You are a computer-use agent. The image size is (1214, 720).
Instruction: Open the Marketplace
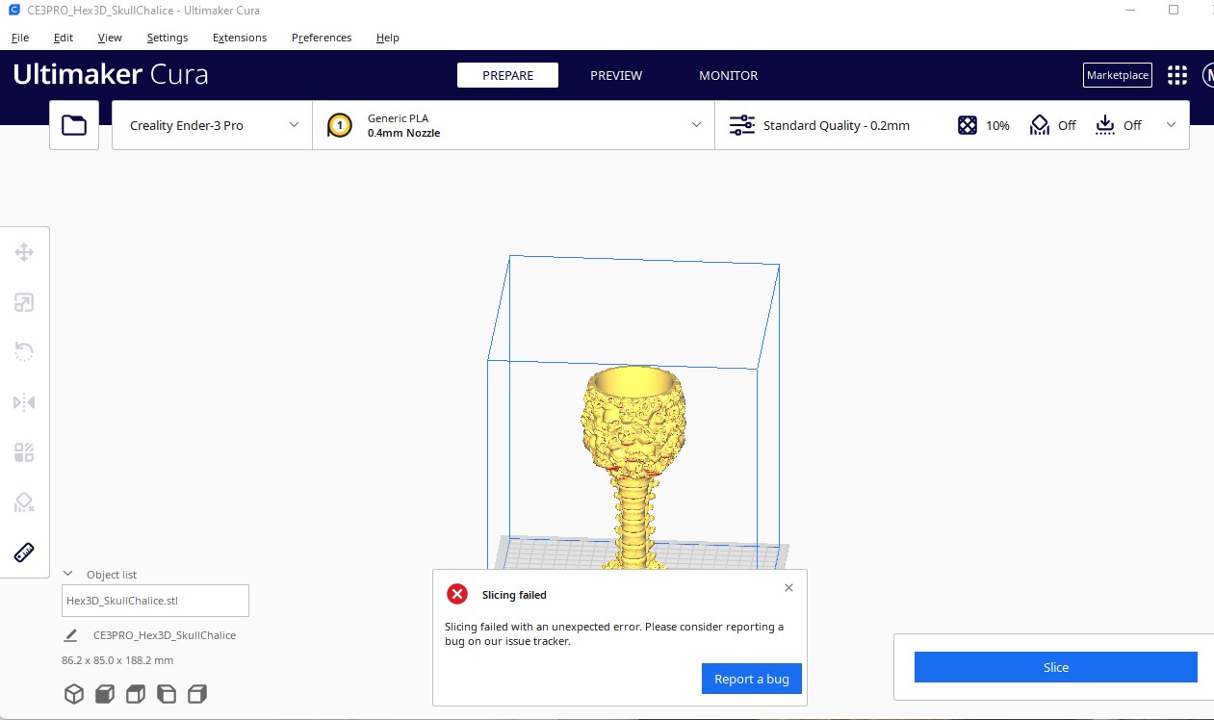pyautogui.click(x=1117, y=74)
